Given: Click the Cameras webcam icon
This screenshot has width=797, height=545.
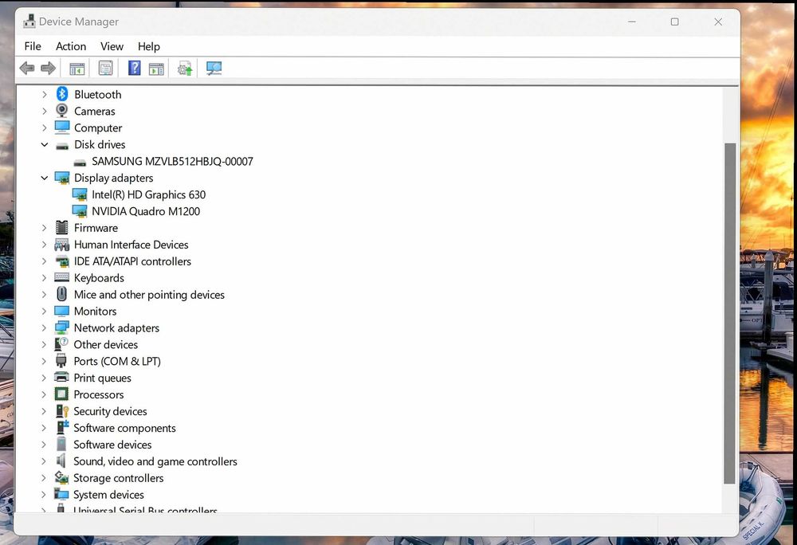Looking at the screenshot, I should [62, 111].
